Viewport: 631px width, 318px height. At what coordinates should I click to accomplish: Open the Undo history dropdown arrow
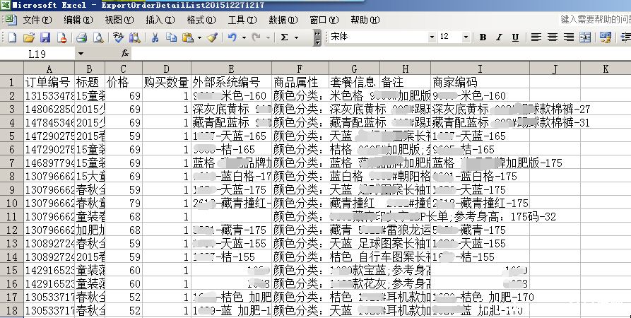click(x=244, y=38)
